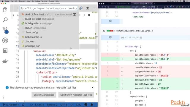The width and height of the screenshot is (190, 107).
Task: Split the editor to the right
Action: tap(87, 8)
